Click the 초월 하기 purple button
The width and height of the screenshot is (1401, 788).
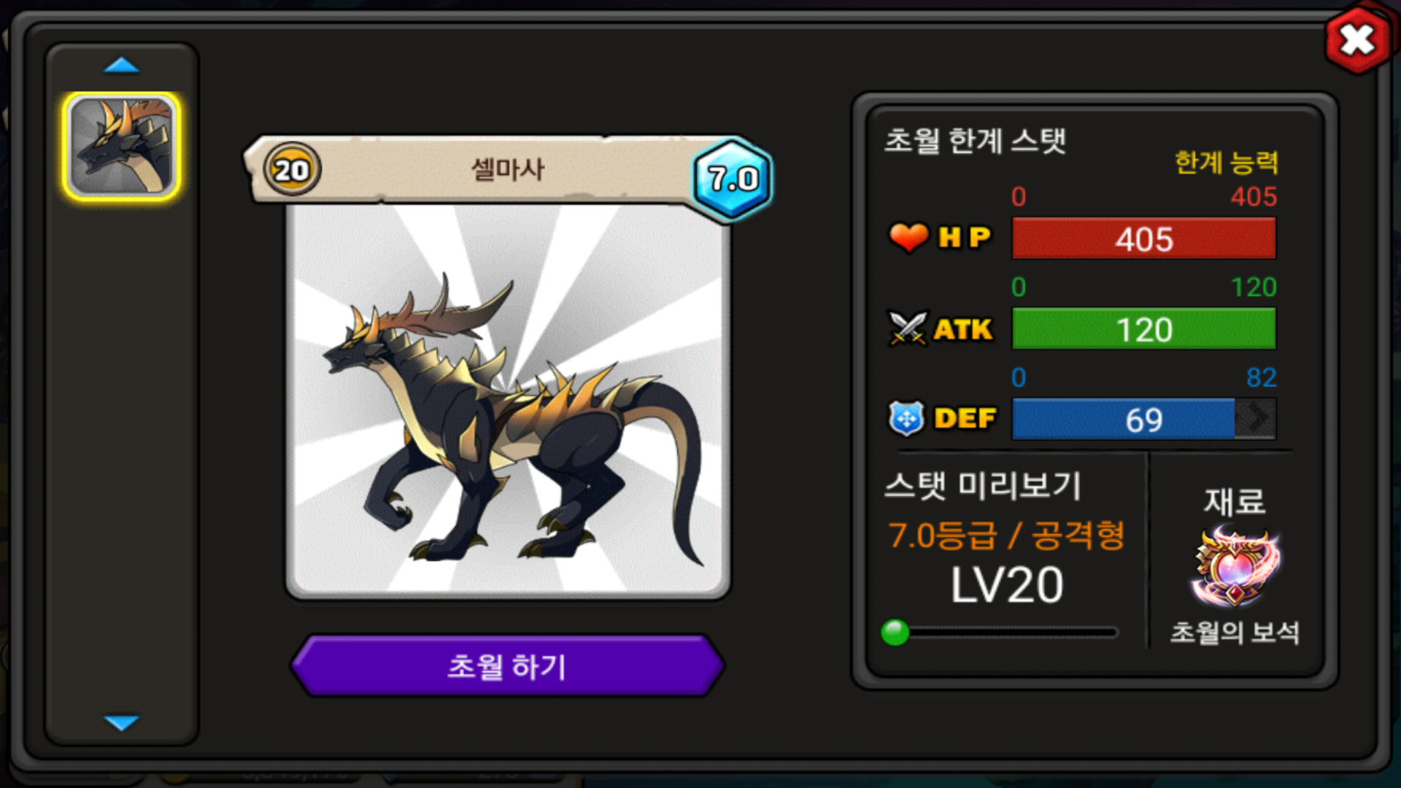[507, 665]
